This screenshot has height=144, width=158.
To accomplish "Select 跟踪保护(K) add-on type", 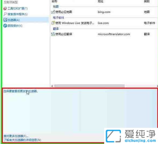I will pos(15,26).
